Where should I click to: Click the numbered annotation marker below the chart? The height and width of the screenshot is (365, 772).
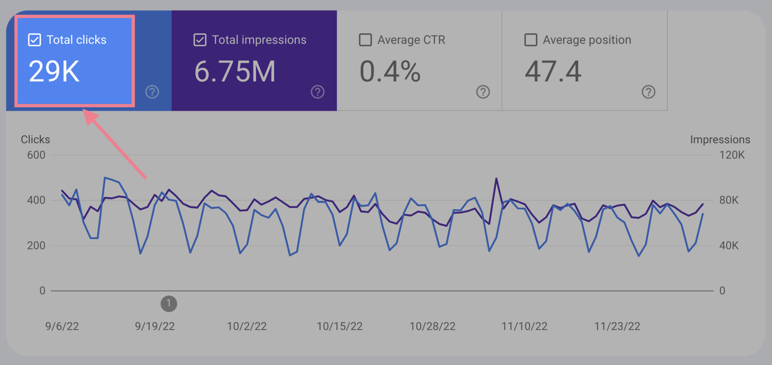point(169,304)
